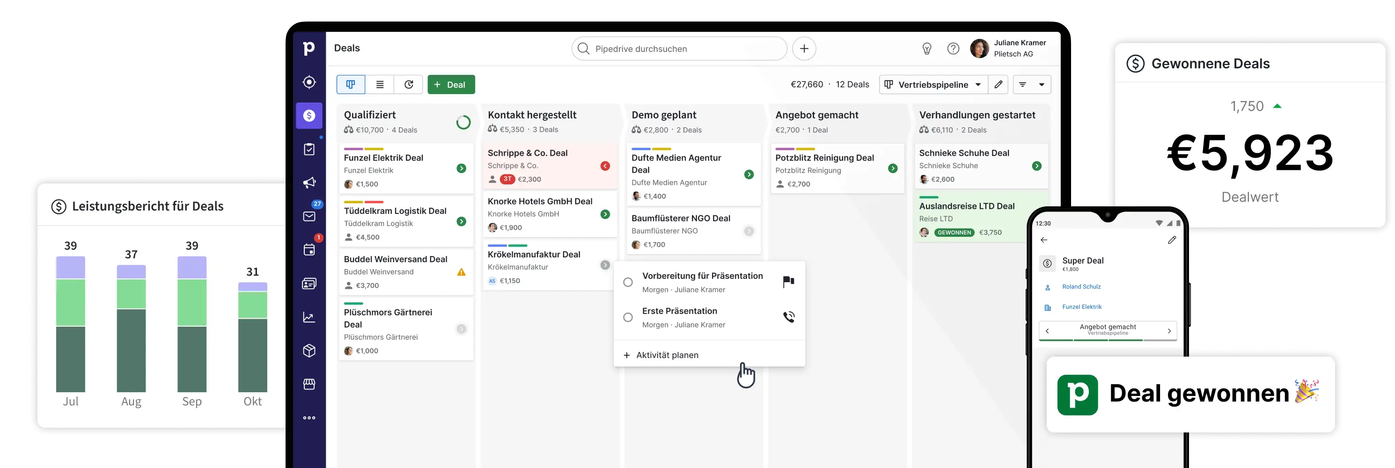1395x468 pixels.
Task: Click the 'Pipedrive durchsuchen' search field
Action: coord(679,49)
